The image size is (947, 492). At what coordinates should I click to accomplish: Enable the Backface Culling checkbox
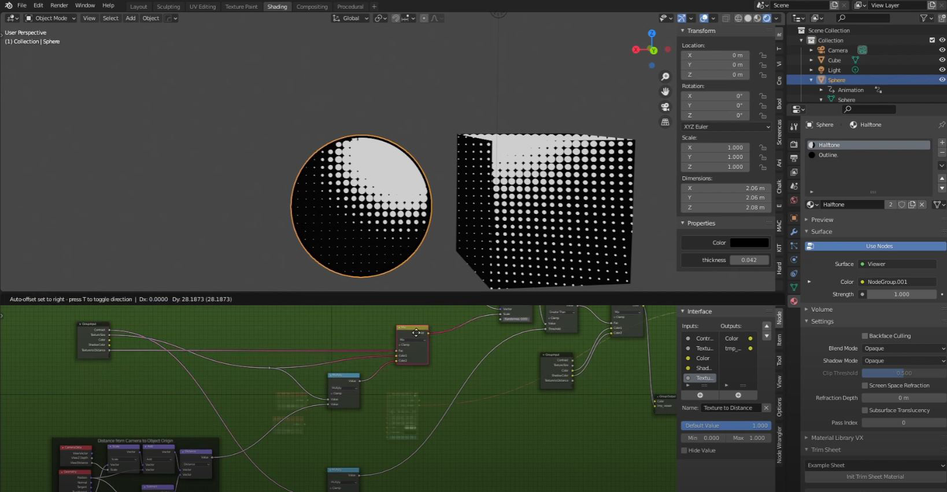point(865,336)
